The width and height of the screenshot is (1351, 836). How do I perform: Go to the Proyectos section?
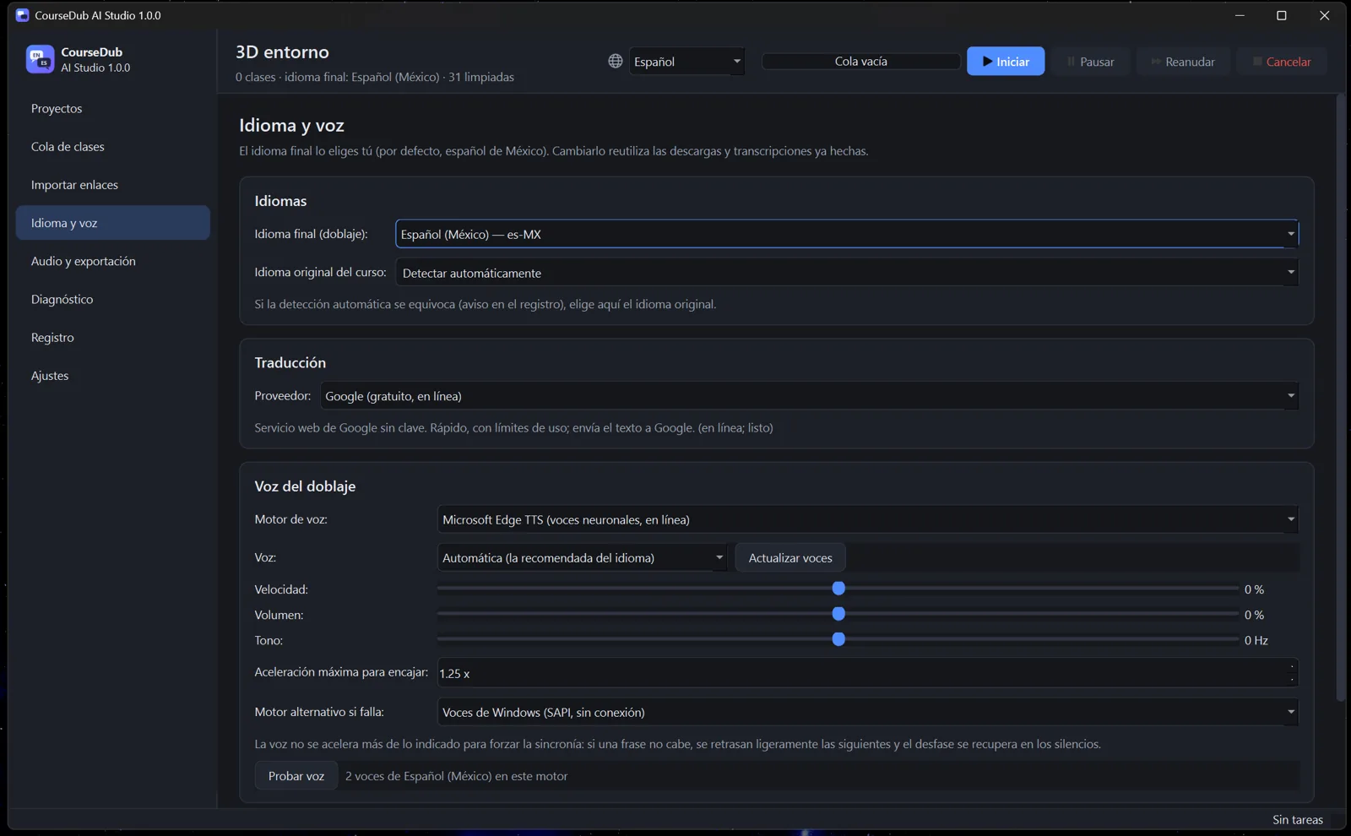coord(113,108)
